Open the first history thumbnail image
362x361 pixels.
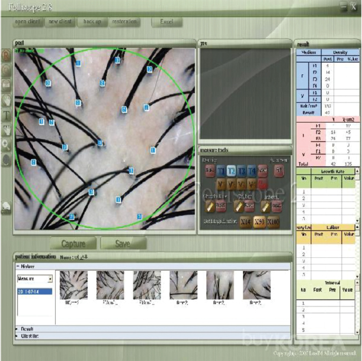[73, 285]
